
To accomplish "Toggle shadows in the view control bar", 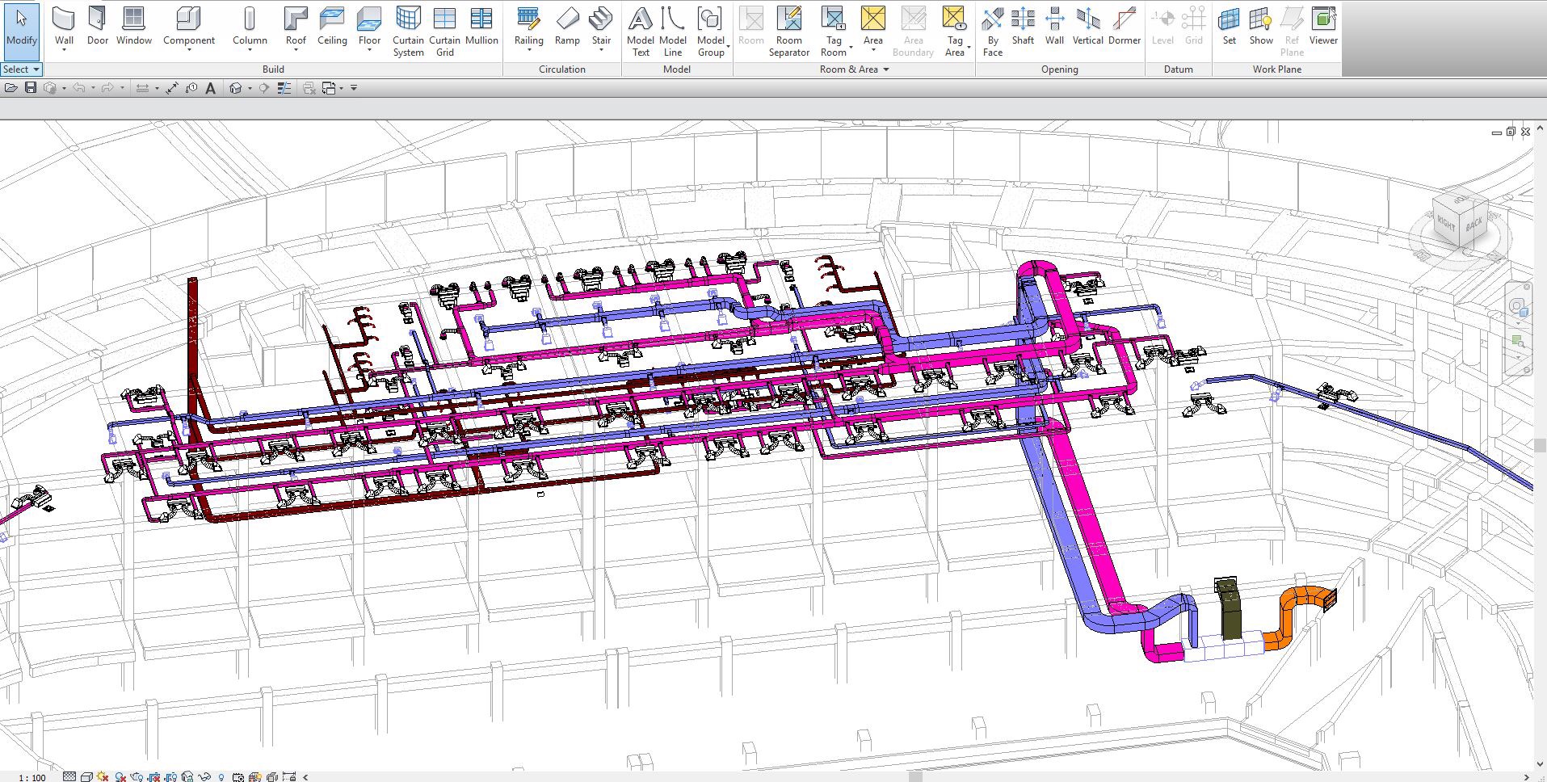I will (120, 777).
